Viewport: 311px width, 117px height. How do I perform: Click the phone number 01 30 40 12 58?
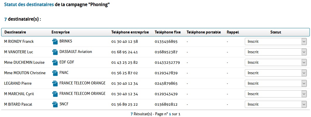(124, 42)
